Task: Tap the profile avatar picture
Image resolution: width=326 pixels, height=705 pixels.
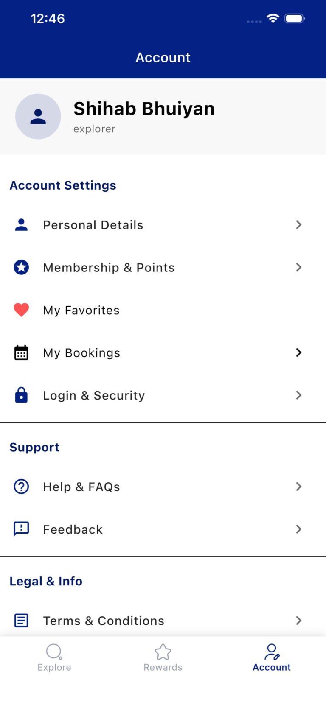Action: [38, 117]
